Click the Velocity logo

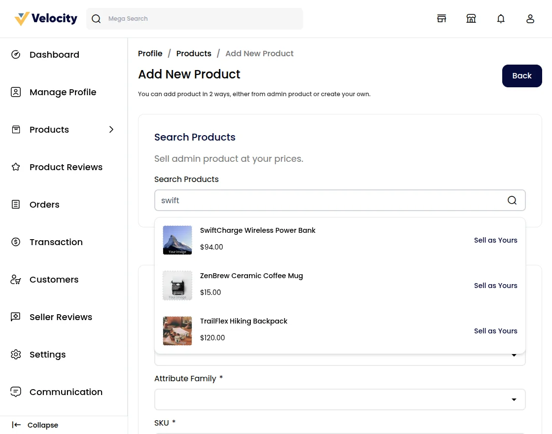point(46,19)
